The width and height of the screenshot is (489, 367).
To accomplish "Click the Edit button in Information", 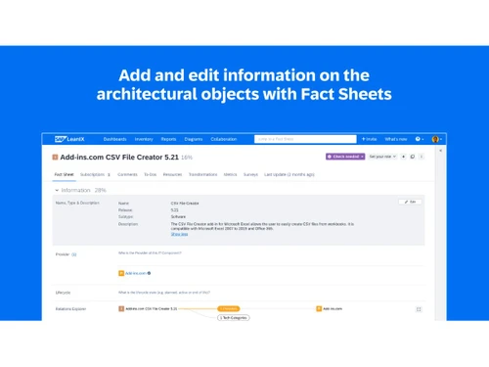I will click(410, 202).
